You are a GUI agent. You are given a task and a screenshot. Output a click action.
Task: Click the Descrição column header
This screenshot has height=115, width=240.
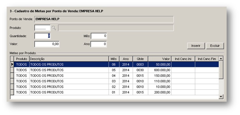pyautogui.click(x=69, y=59)
